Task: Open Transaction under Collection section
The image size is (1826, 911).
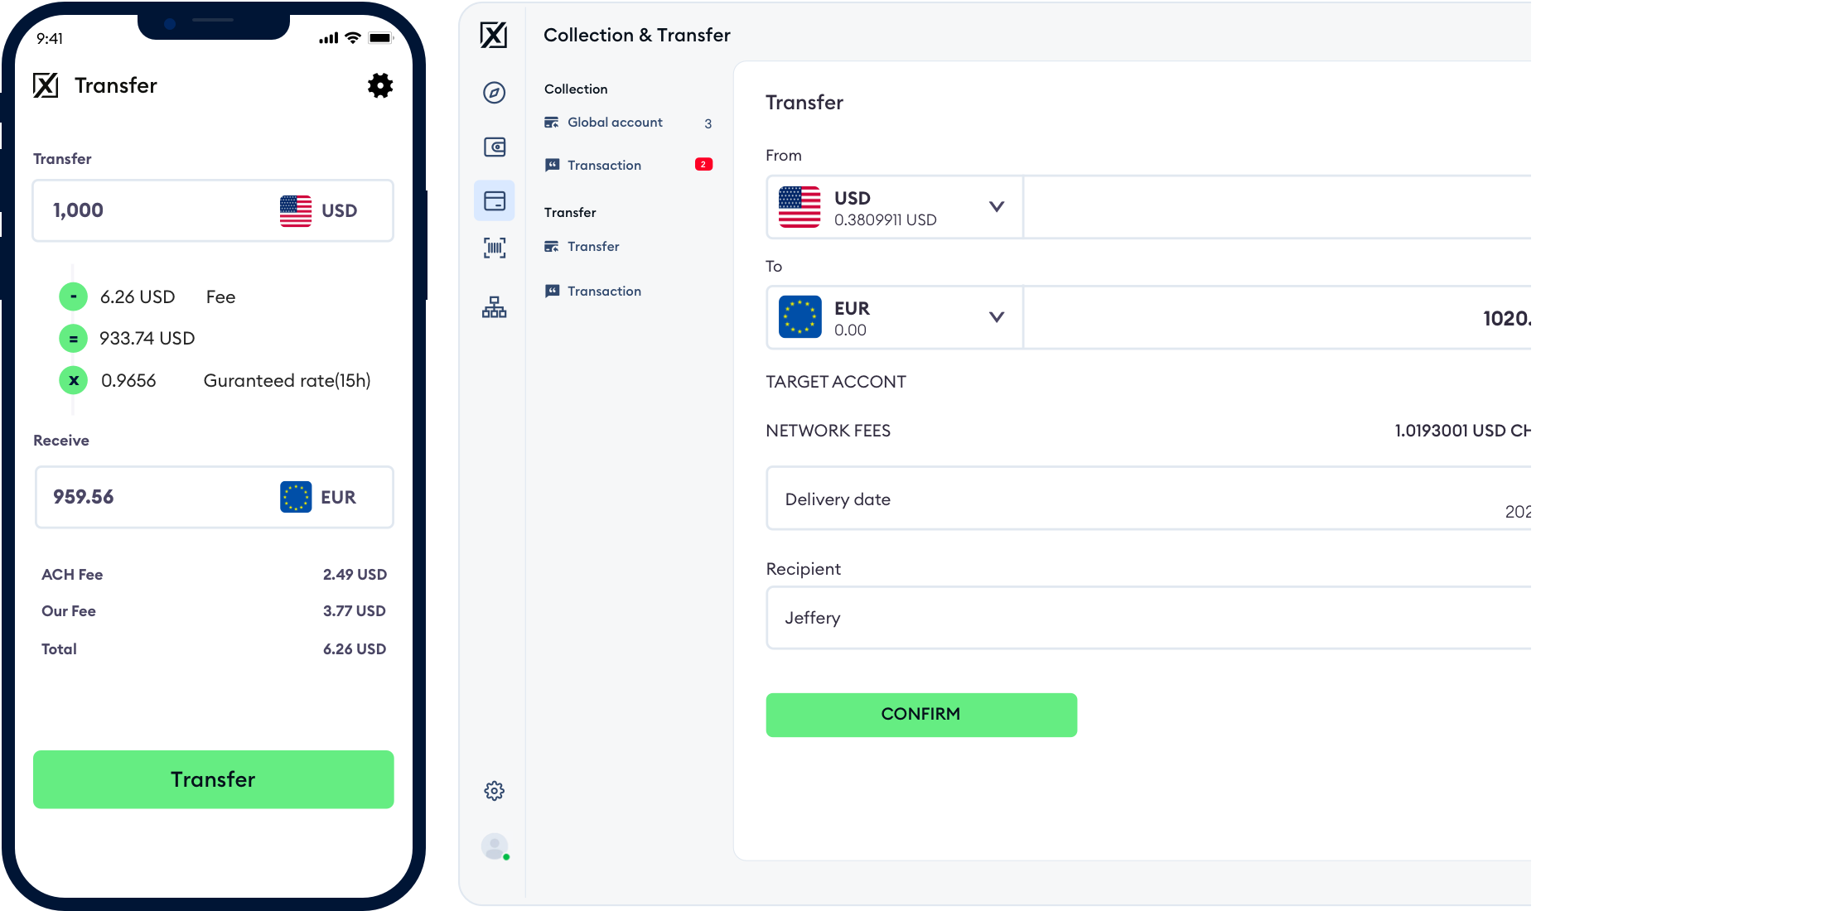Action: [x=604, y=166]
